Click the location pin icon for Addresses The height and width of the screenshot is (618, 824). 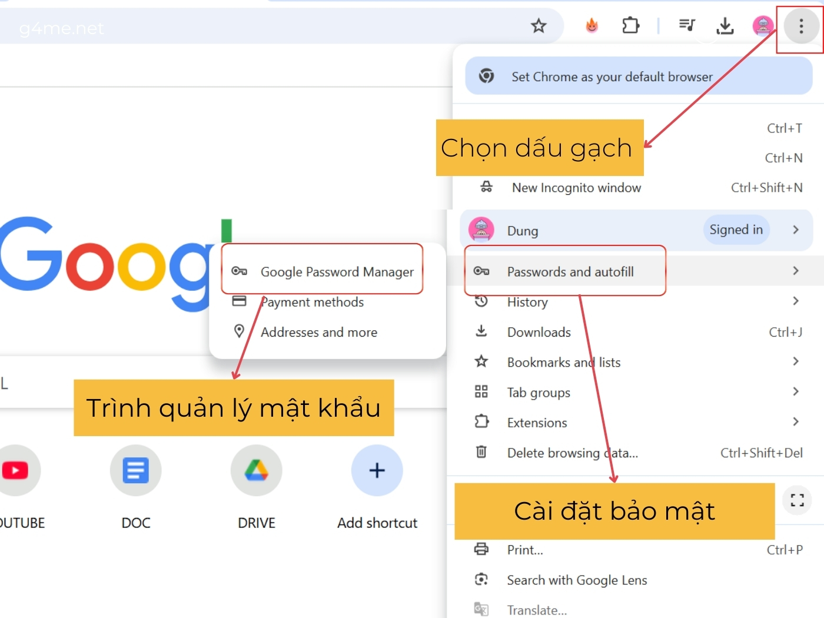click(239, 331)
